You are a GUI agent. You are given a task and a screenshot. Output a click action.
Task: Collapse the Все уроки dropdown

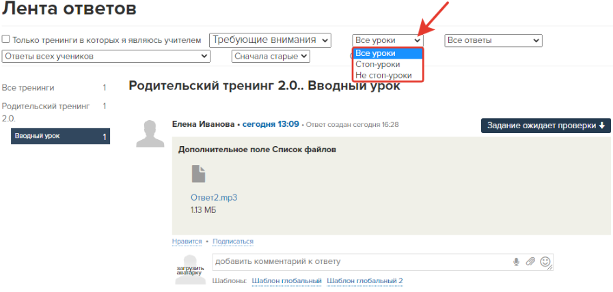(x=387, y=41)
